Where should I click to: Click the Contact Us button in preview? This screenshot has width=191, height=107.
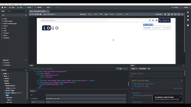click(x=164, y=21)
